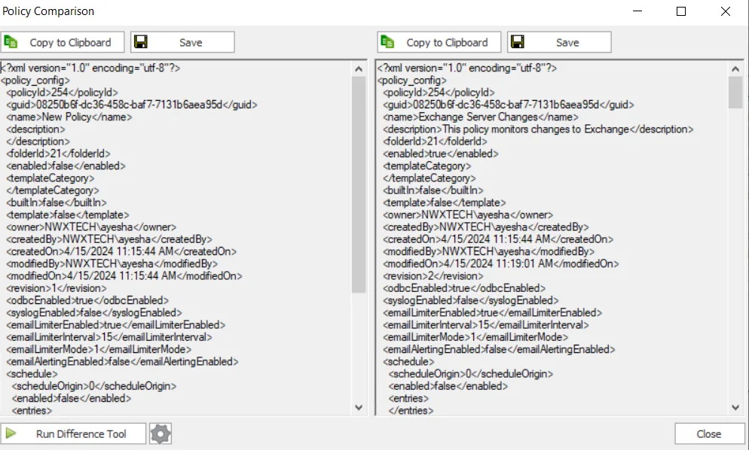Screen dimensions: 749x450
Task: Click left pane emailLimiterInterval 15 line
Action: pyautogui.click(x=109, y=337)
